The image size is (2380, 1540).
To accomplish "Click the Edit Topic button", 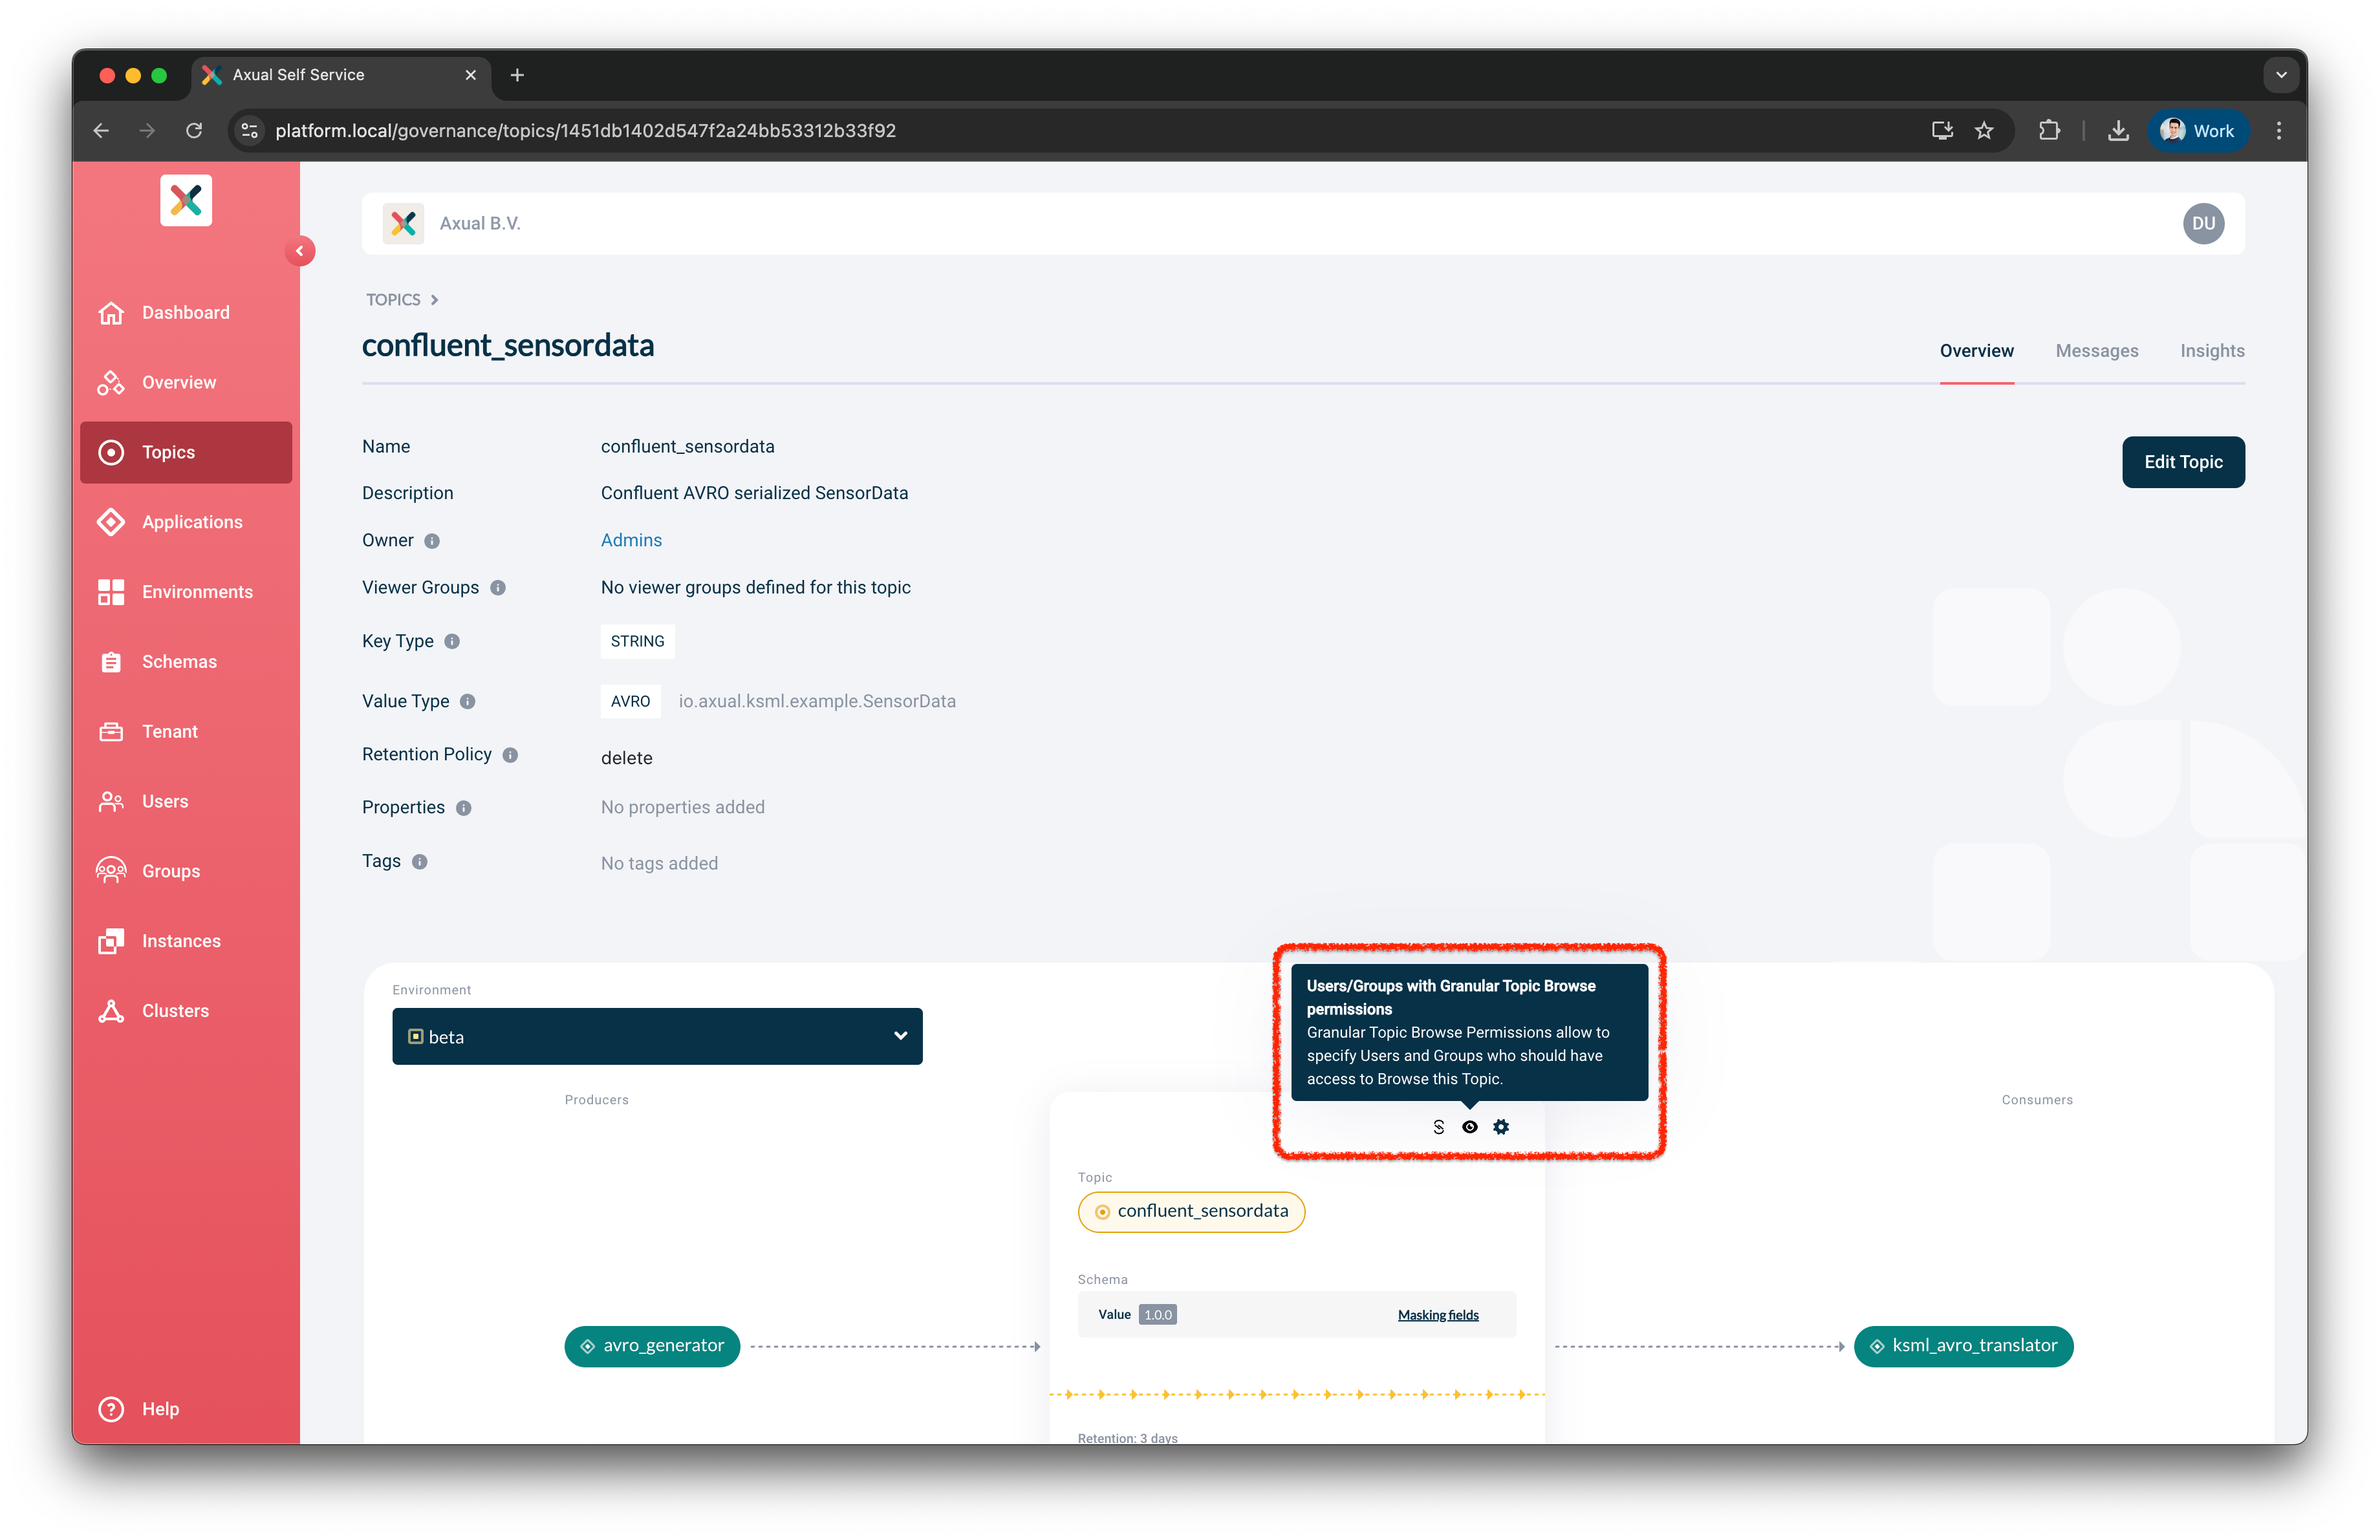I will pyautogui.click(x=2183, y=462).
